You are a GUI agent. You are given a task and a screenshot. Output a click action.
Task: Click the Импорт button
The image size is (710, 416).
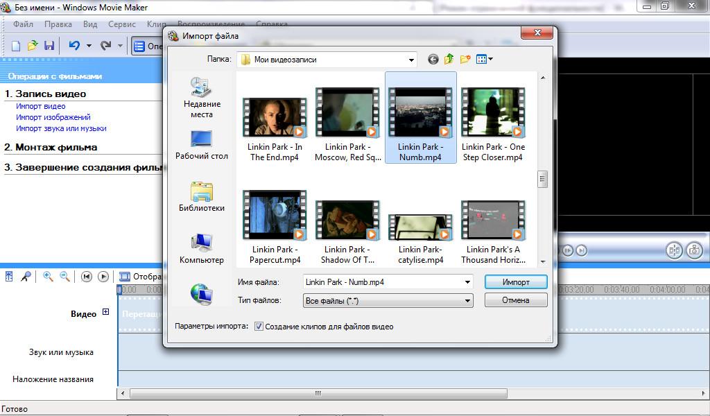(516, 282)
